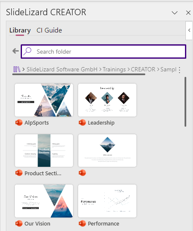The image size is (193, 231).
Task: Click the magnifier icon in search field
Action: pos(27,51)
